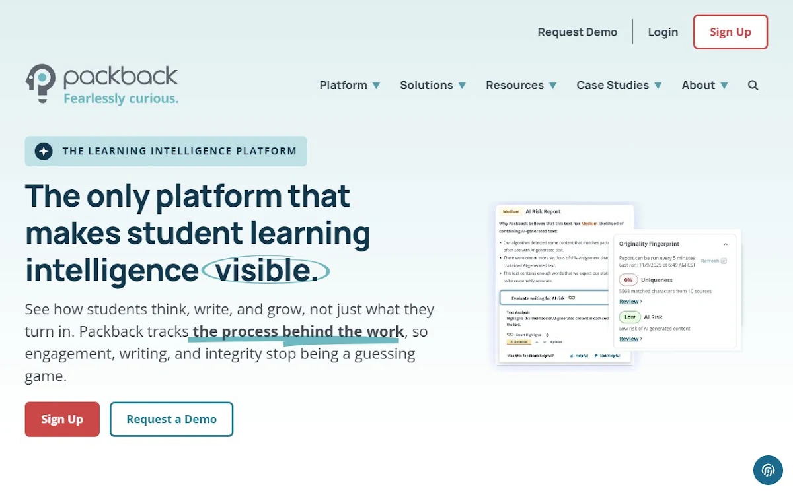Viewport: 793px width, 495px height.
Task: Click the circled word 'visible.' in headline
Action: click(266, 271)
